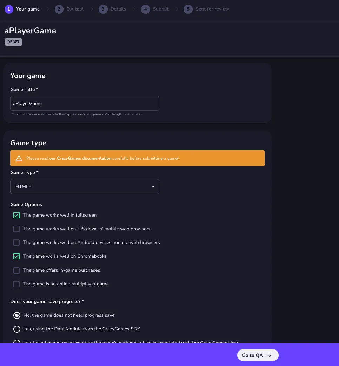Click the Game Options label

coord(26,205)
